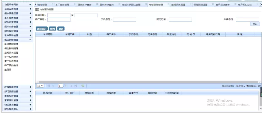This screenshot has height=113, width=262.
Task: Go to first page in pager
Action: [49, 86]
